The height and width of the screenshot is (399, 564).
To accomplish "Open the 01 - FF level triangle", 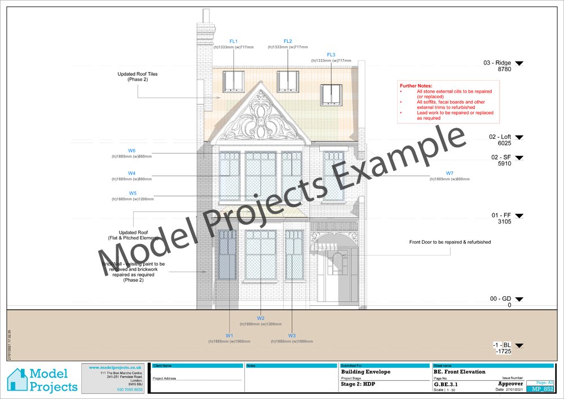I will tap(519, 216).
